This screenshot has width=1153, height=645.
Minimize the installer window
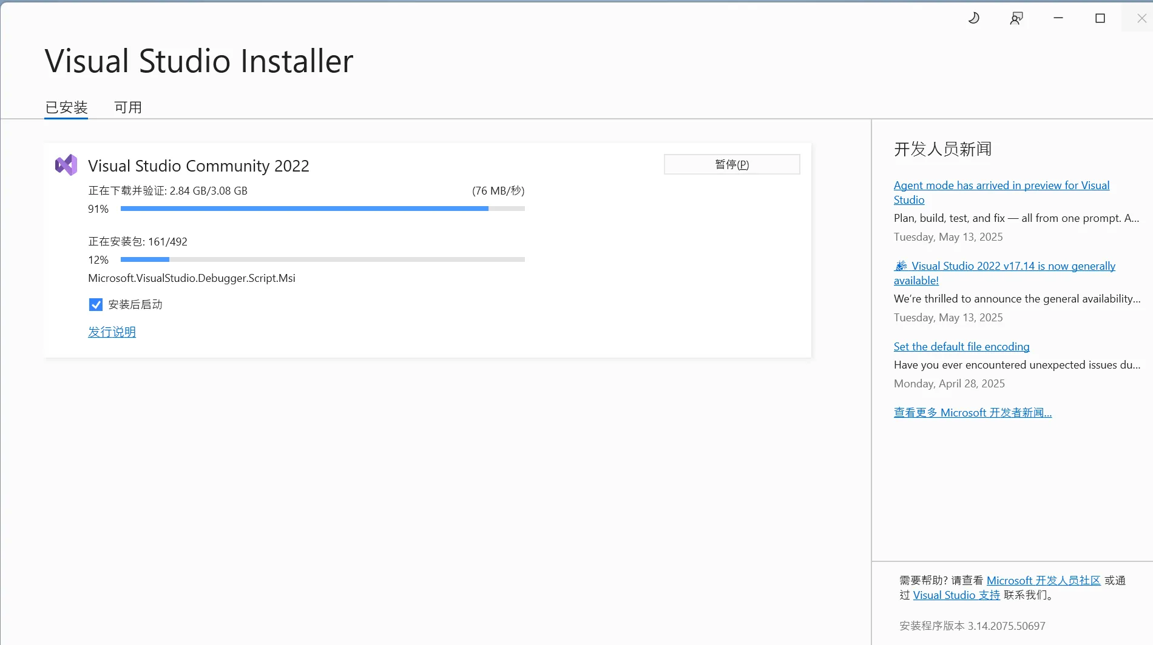pyautogui.click(x=1058, y=18)
